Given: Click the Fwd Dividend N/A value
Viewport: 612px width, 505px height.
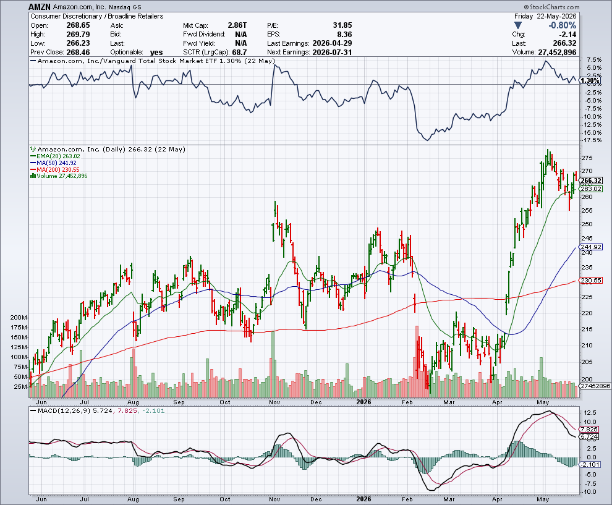Looking at the screenshot, I should point(241,35).
